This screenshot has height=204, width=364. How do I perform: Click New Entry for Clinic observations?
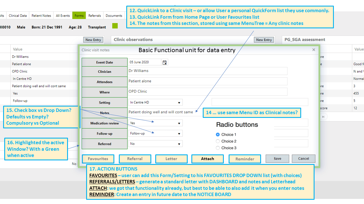[264, 40]
